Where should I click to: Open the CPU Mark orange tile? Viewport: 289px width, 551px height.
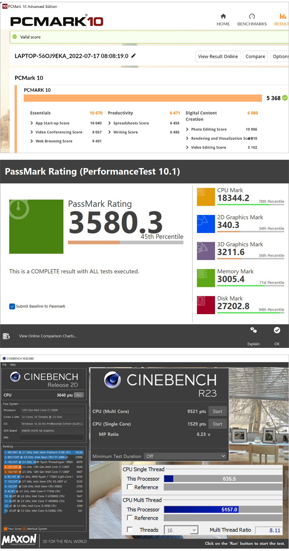206,196
